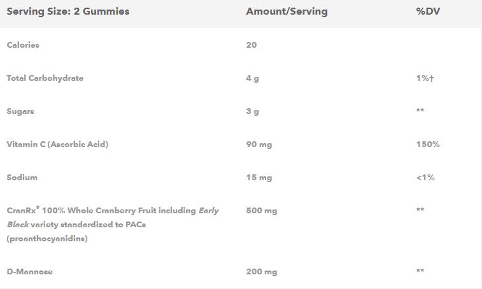482x289 pixels.
Task: Click the Calories amount "20"
Action: pyautogui.click(x=252, y=45)
